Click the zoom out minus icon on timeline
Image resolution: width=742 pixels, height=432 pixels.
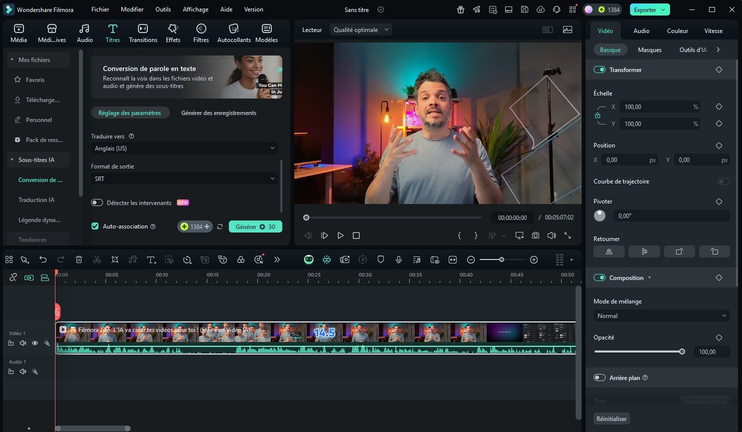[x=471, y=259]
